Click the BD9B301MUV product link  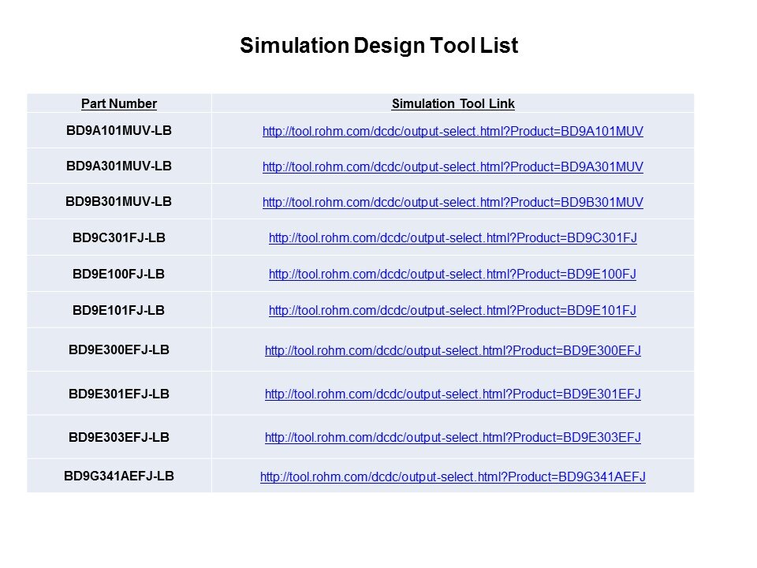coord(453,203)
